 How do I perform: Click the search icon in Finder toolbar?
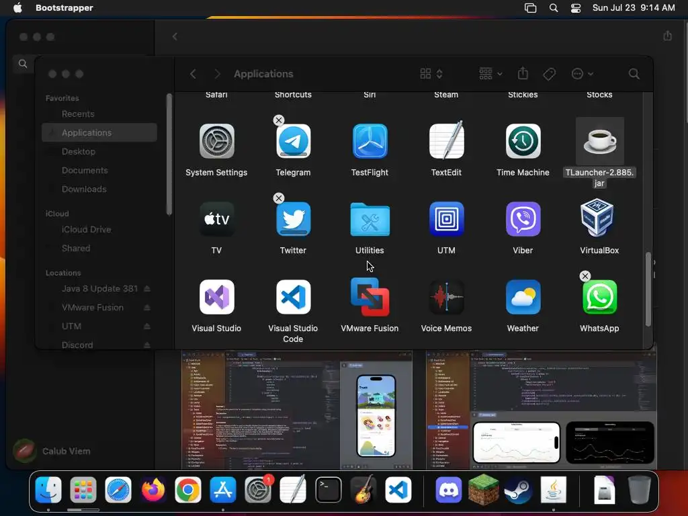634,74
